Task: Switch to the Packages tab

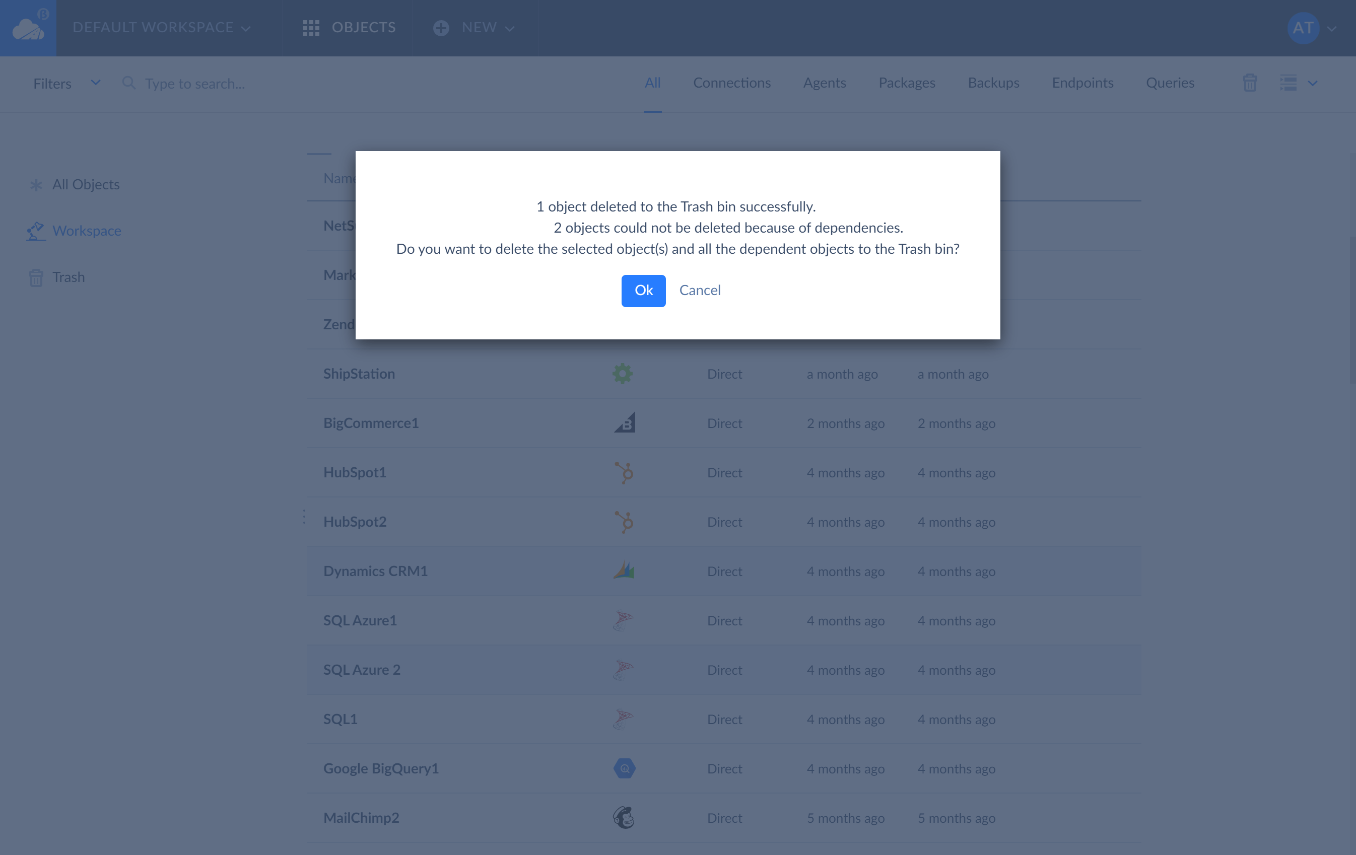Action: 907,83
